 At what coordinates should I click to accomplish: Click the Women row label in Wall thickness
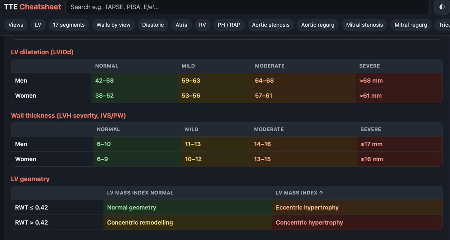(x=25, y=159)
